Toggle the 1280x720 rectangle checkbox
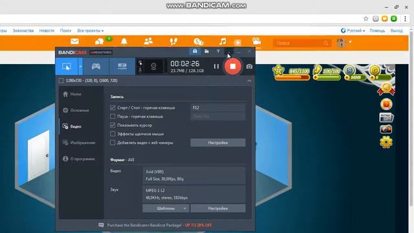 click(61, 80)
